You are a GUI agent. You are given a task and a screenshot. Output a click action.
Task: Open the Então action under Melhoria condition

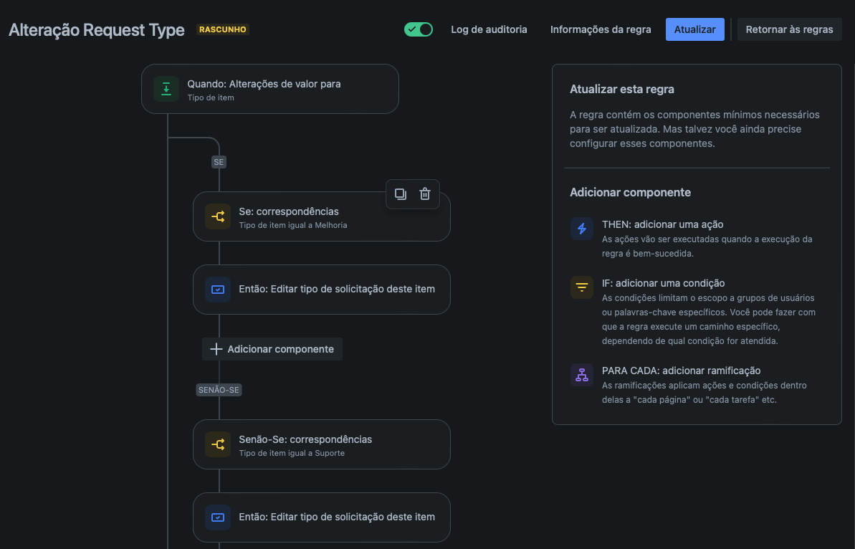[322, 290]
